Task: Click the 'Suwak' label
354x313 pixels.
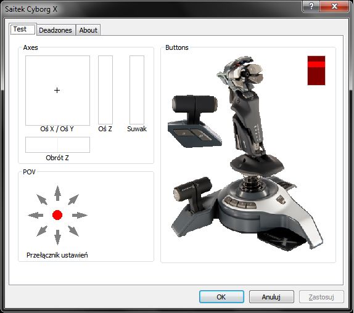Action: click(137, 129)
